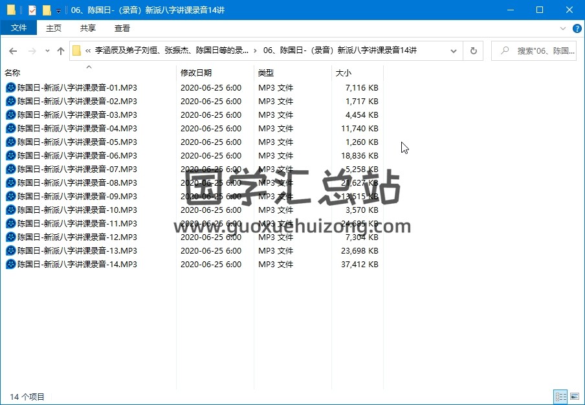Switch to details view in status bar
Image resolution: width=585 pixels, height=405 pixels.
(560, 397)
